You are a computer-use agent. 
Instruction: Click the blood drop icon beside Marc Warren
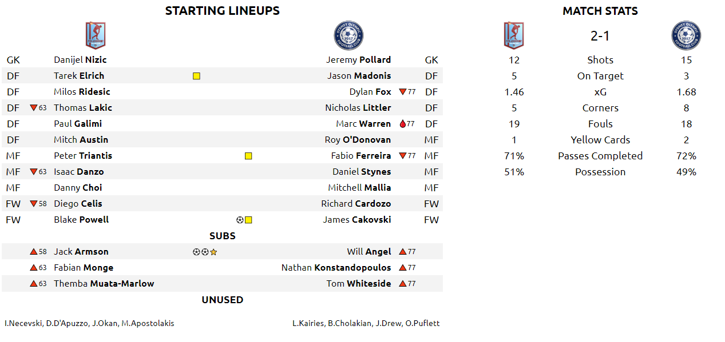pos(402,124)
